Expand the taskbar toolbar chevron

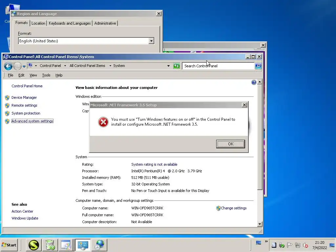tap(266, 241)
